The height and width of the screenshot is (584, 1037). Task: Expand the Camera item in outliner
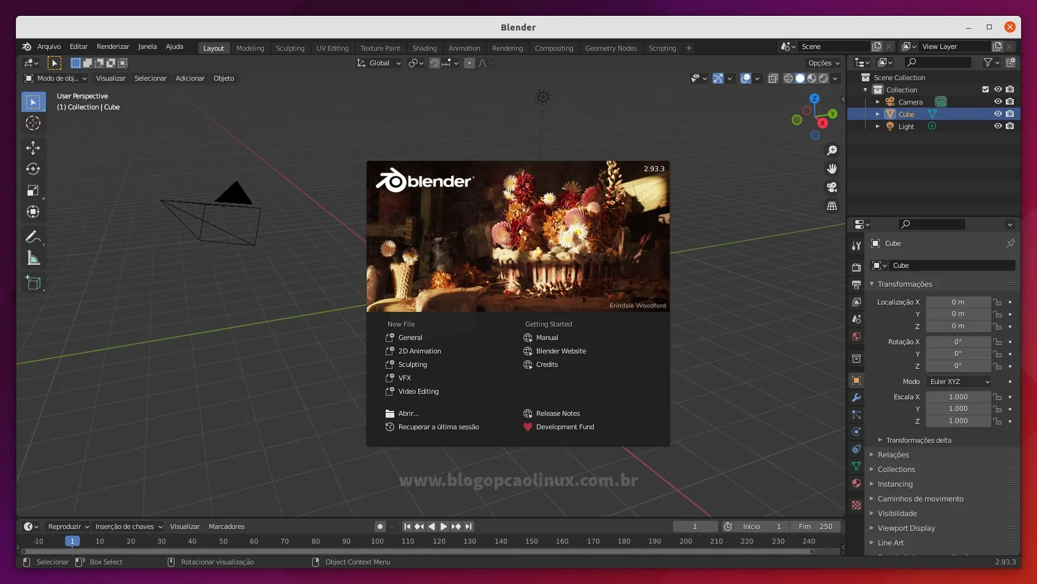click(877, 102)
